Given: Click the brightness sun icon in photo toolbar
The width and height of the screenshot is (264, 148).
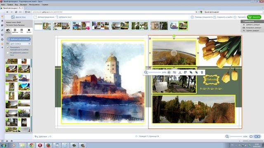Looking at the screenshot, I should [x=169, y=72].
